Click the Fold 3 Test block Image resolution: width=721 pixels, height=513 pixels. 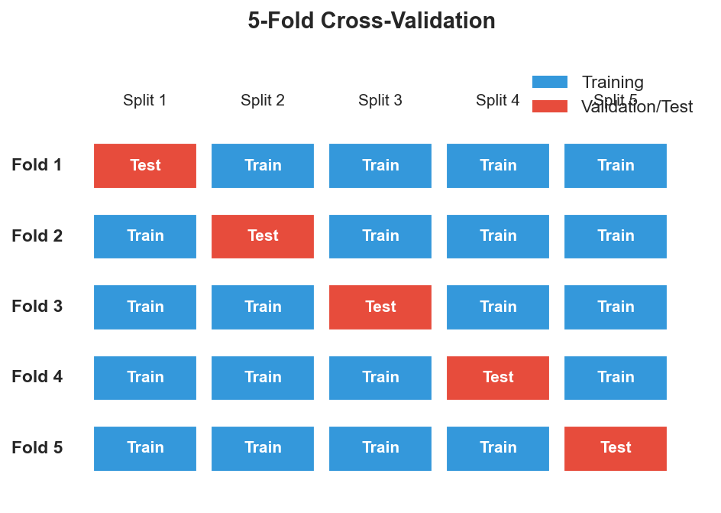click(x=380, y=307)
